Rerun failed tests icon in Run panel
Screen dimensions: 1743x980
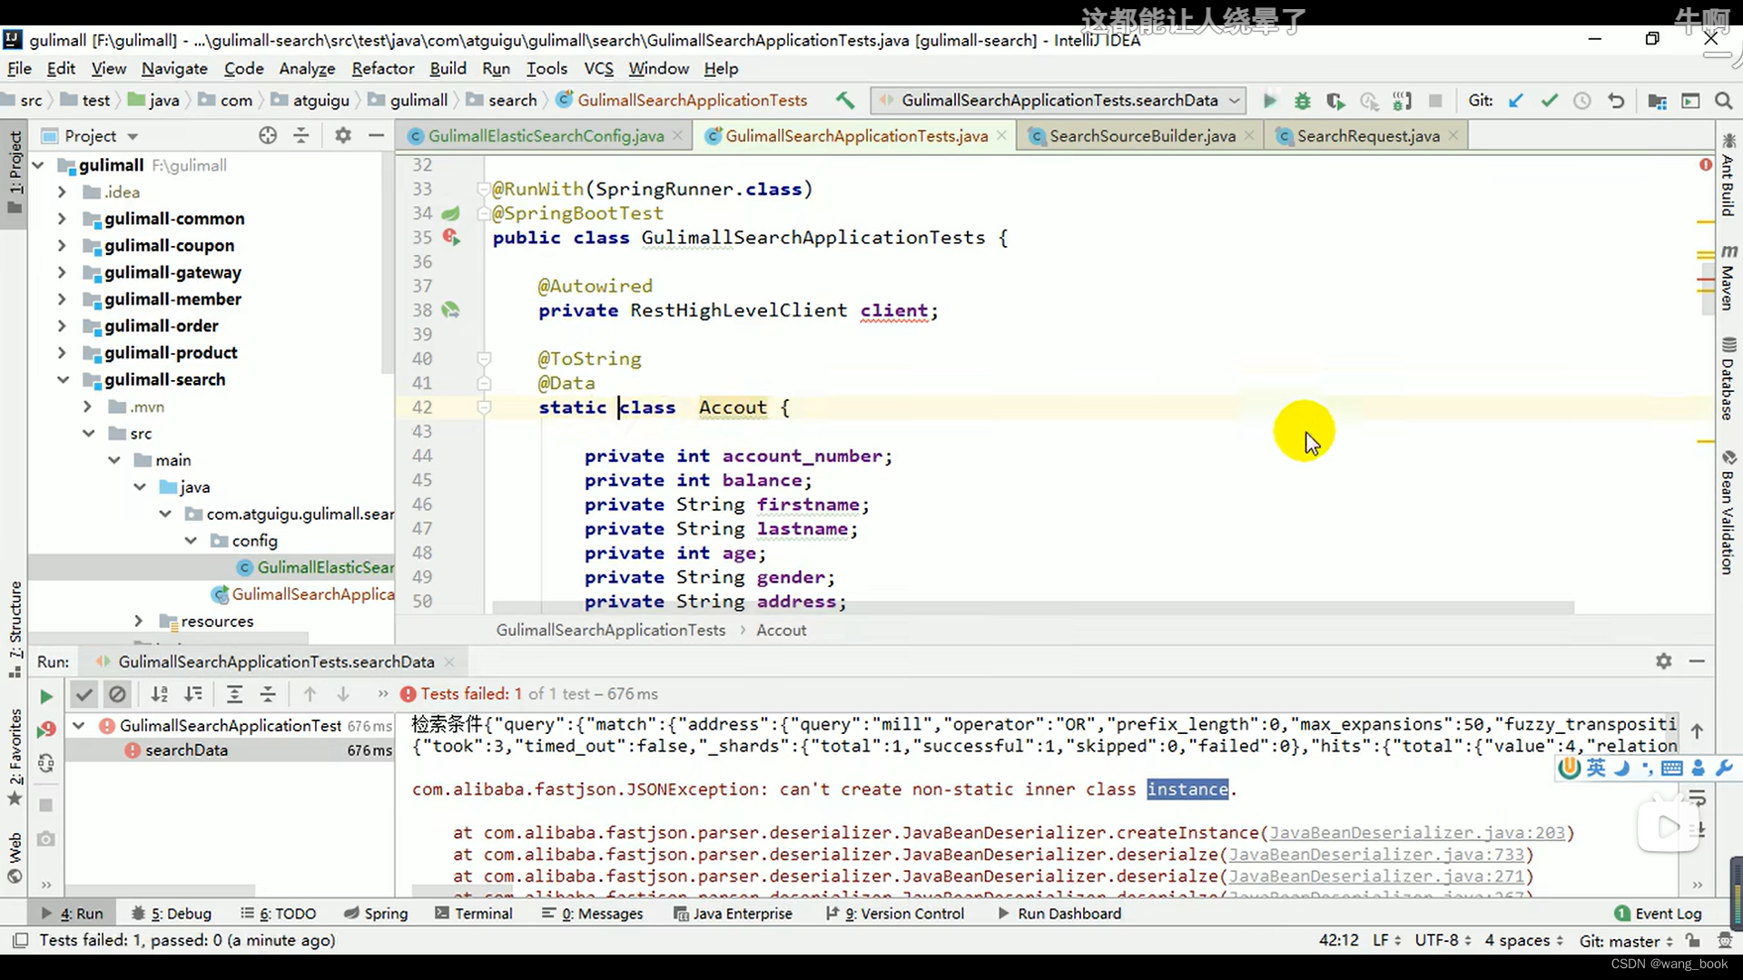click(x=46, y=729)
